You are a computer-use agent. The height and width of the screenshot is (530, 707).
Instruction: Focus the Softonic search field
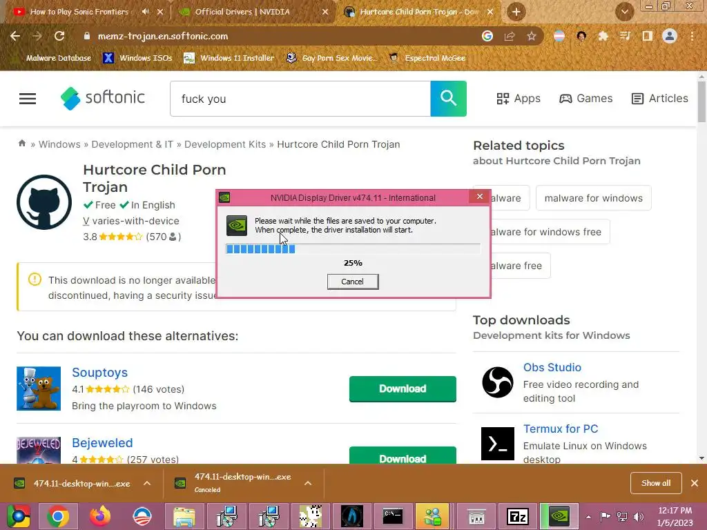300,99
